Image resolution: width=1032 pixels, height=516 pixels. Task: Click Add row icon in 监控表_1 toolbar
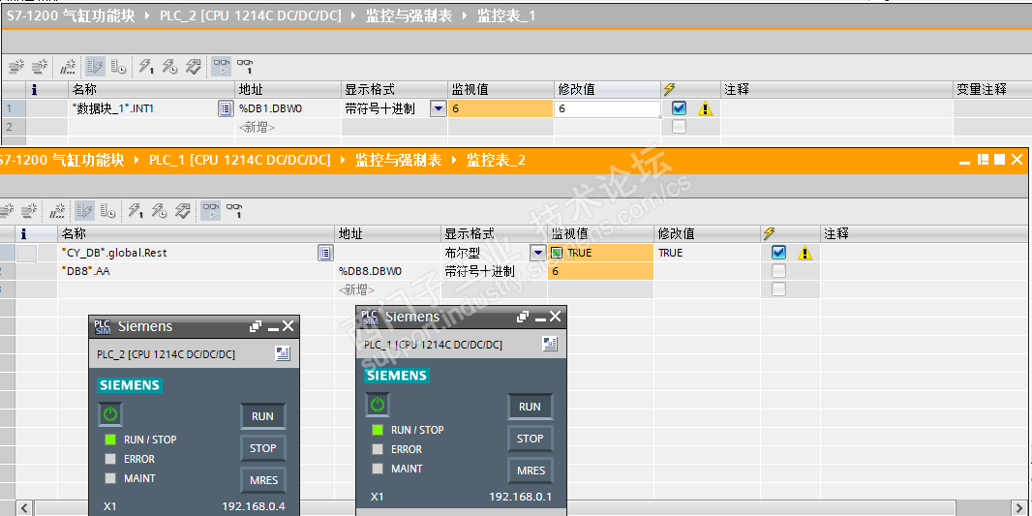[x=40, y=67]
